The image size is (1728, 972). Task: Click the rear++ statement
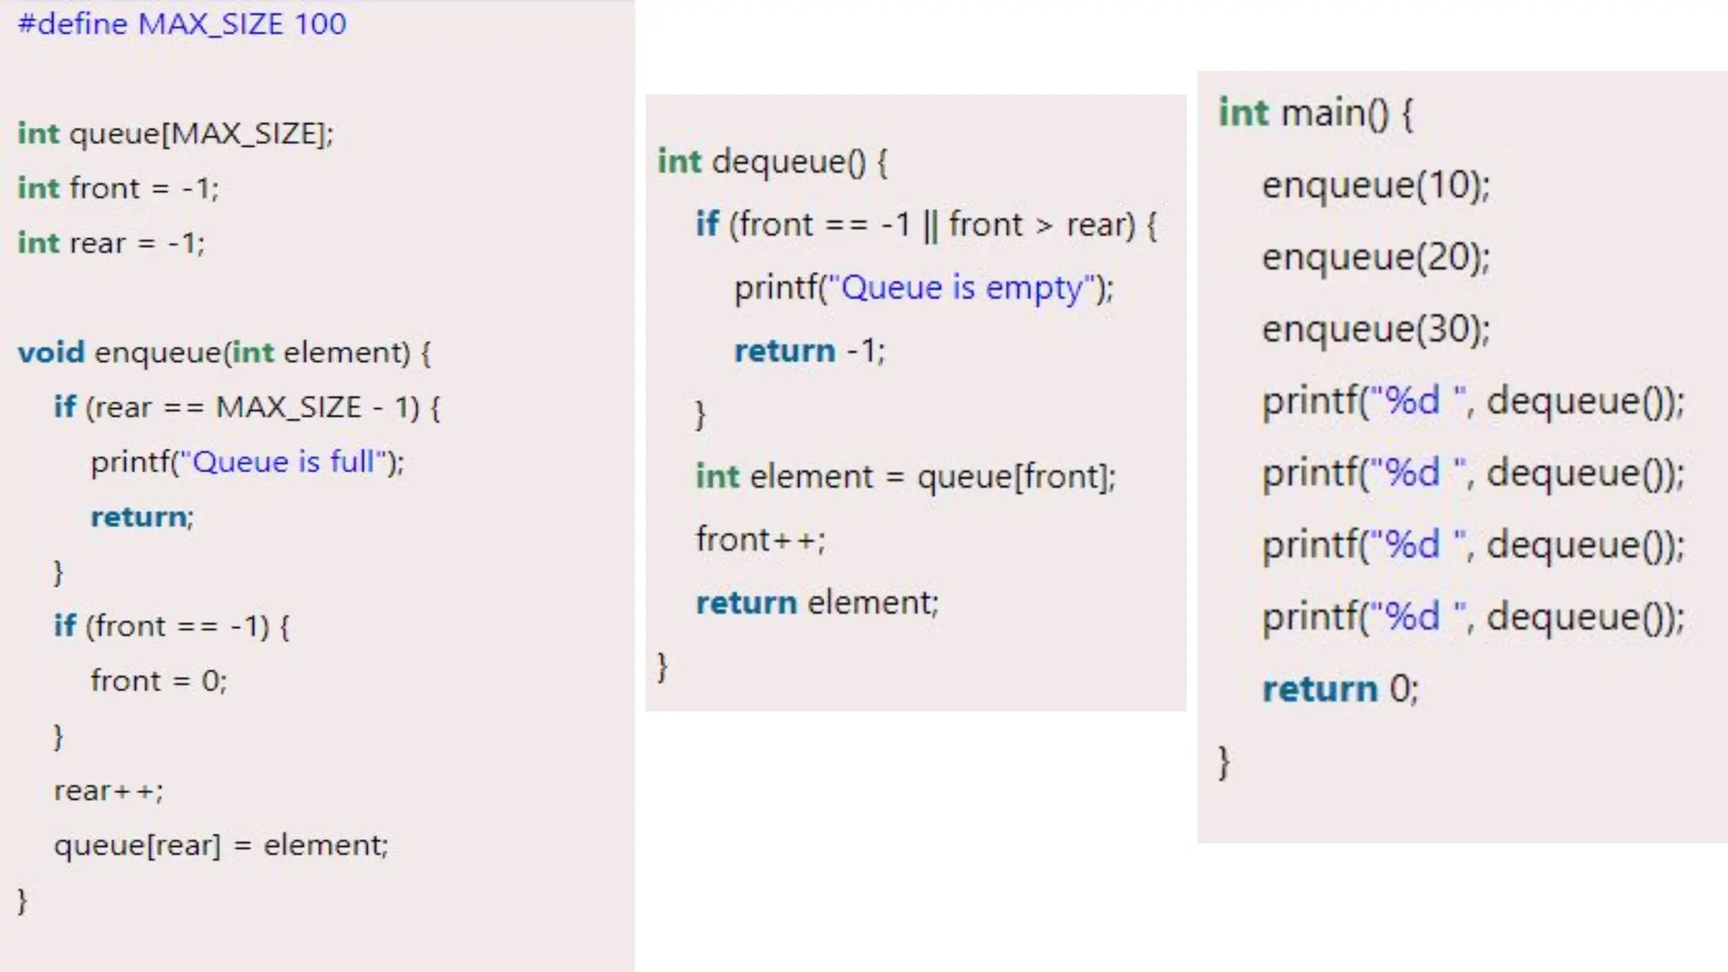pos(109,791)
